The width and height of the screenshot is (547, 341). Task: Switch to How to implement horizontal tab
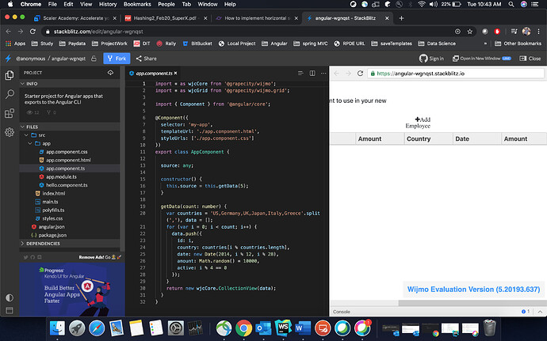tap(257, 18)
